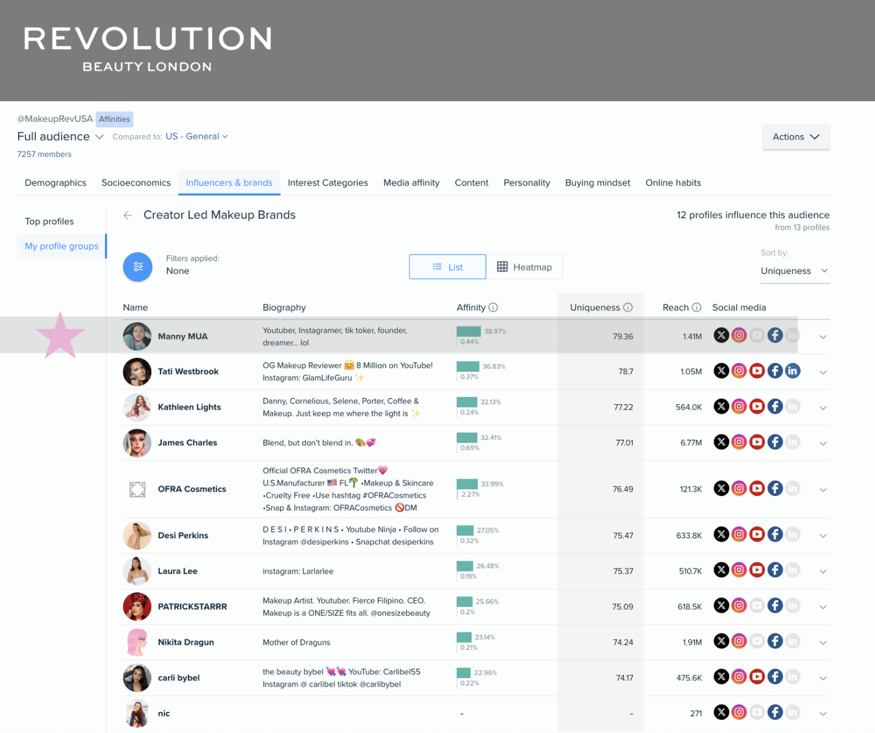
Task: Open the Content tab
Action: pos(472,183)
